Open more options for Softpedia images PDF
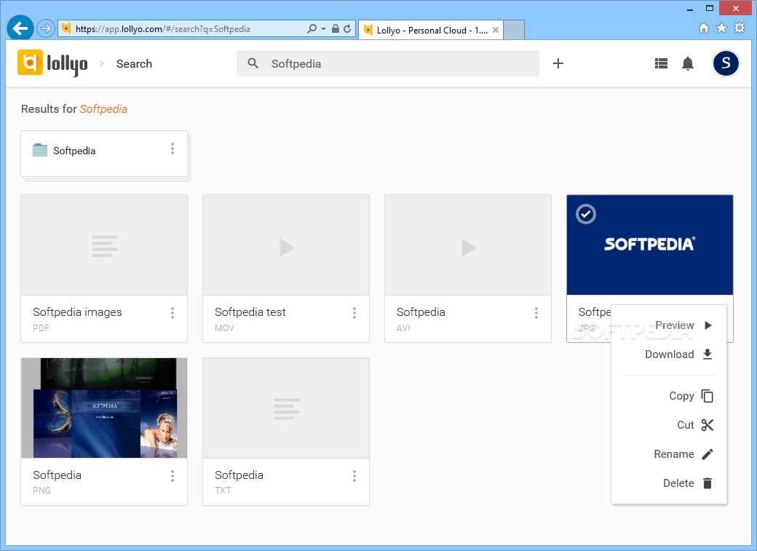Screen dimensions: 757x551 173,313
